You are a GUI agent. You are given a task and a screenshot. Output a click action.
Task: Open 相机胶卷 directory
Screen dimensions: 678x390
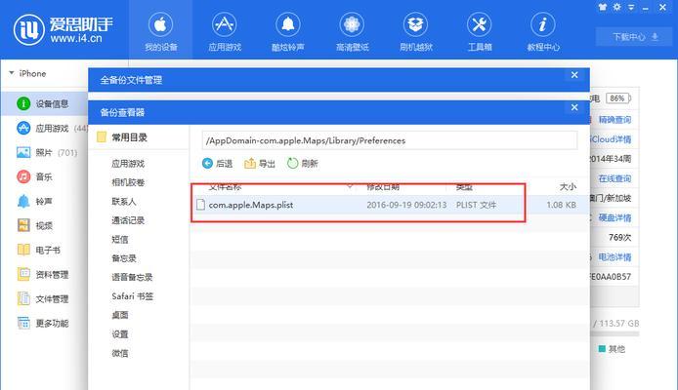coord(128,182)
